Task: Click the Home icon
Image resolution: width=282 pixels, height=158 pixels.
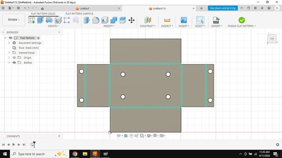Action: coord(42,8)
